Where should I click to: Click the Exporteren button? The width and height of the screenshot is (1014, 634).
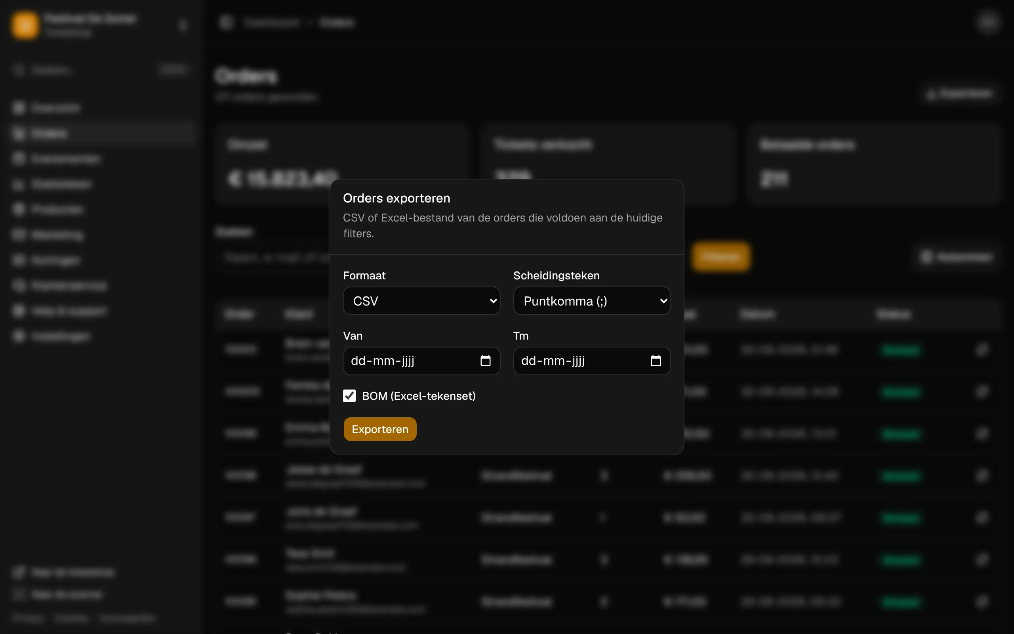tap(380, 429)
